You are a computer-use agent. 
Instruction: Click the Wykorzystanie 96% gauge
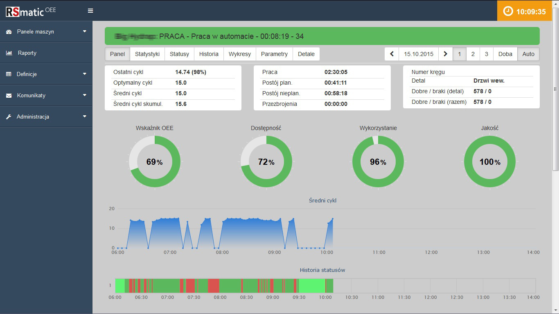378,161
